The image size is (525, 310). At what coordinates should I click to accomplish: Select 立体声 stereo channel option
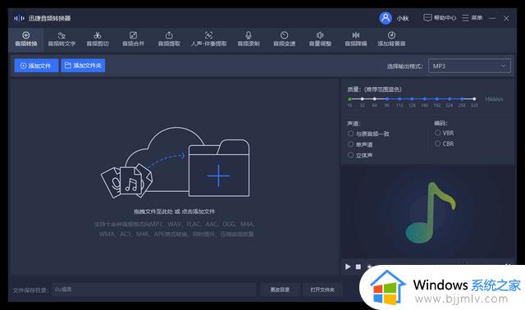coord(360,155)
